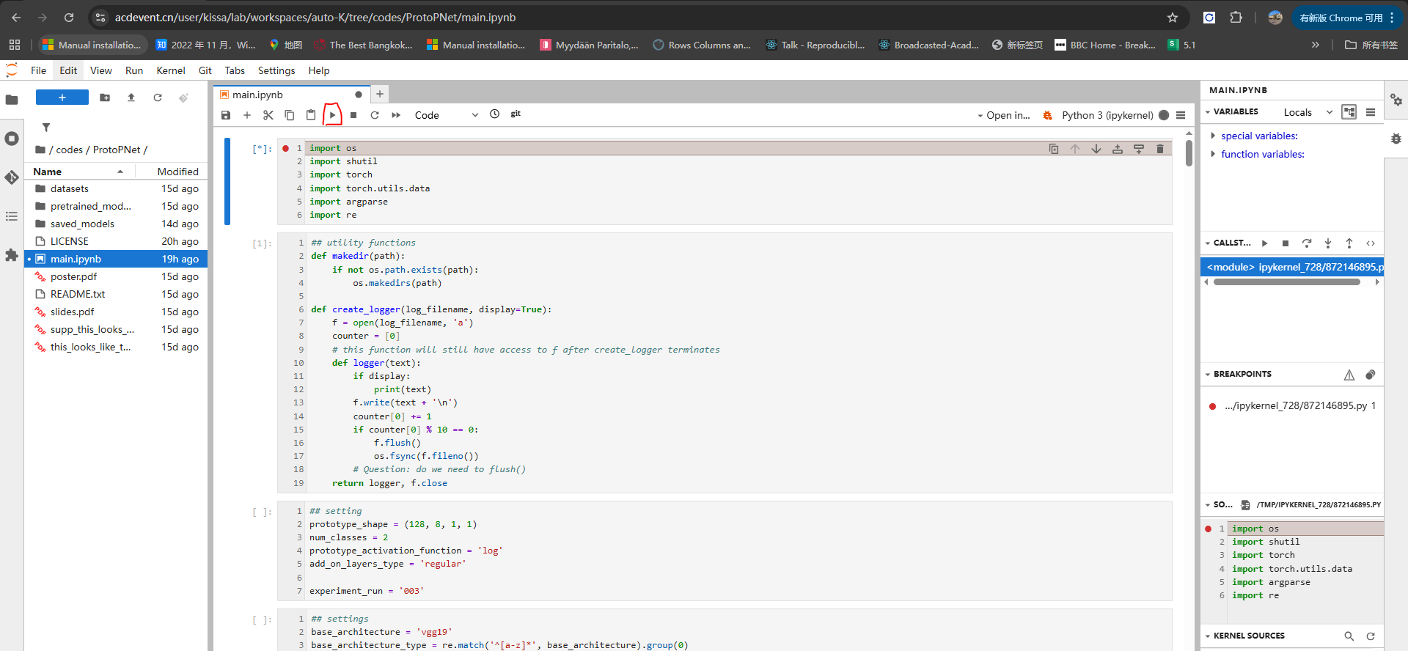Viewport: 1408px width, 651px height.
Task: Toggle the debugger bug icon in toolbar
Action: pos(1047,115)
